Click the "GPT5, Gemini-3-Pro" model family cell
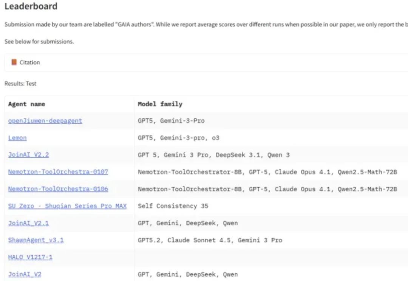The width and height of the screenshot is (408, 281). (x=171, y=121)
